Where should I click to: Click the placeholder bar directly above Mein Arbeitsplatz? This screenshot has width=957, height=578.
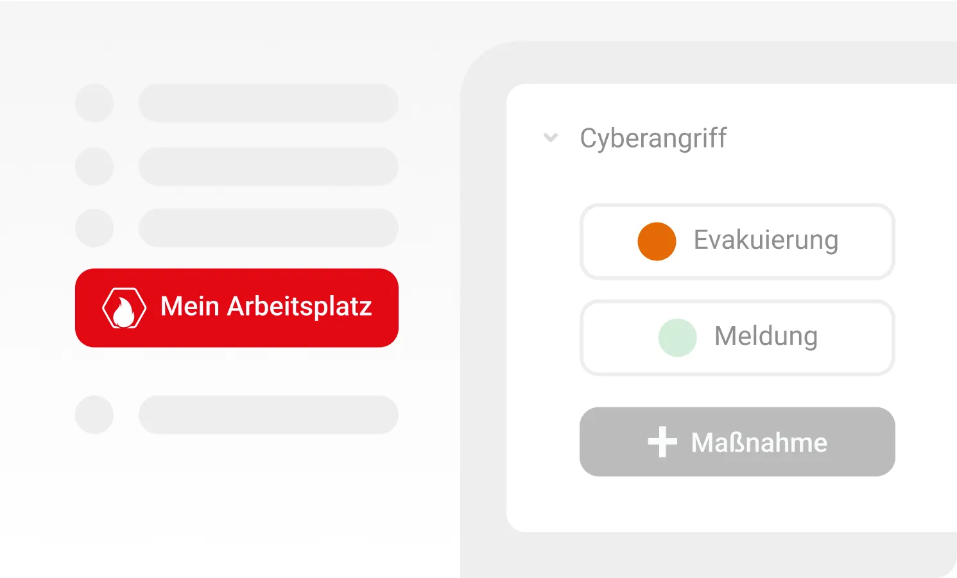click(268, 228)
